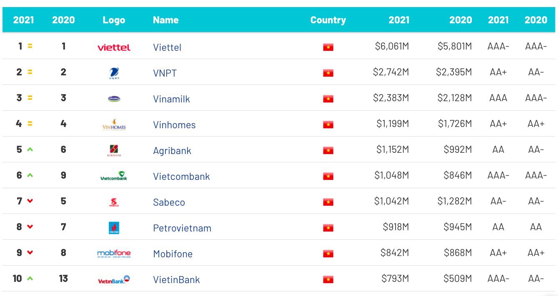Click the Country column header
559x296 pixels.
328,20
